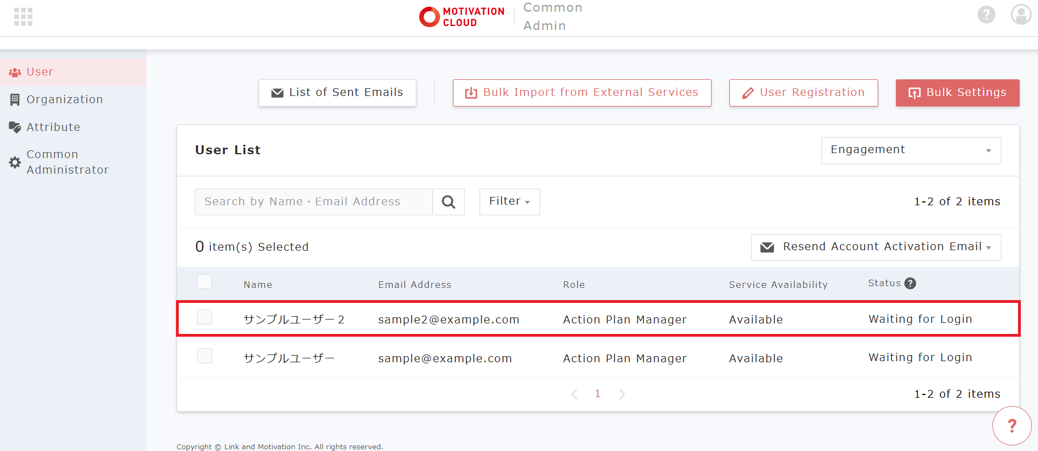This screenshot has width=1038, height=451.
Task: Open the user profile avatar icon
Action: pos(1020,14)
